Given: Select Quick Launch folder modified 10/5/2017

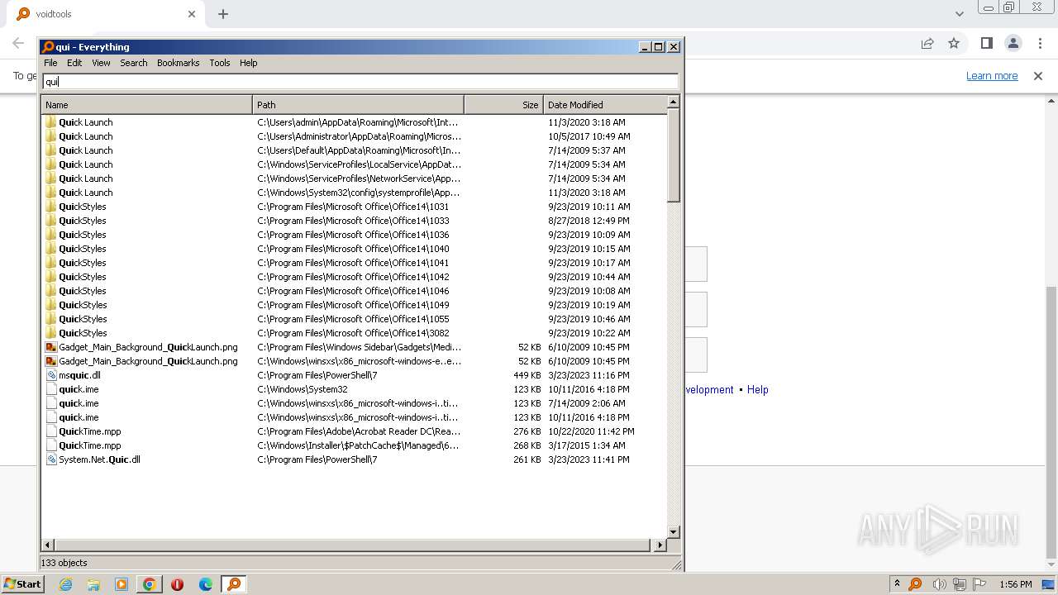Looking at the screenshot, I should tap(85, 136).
